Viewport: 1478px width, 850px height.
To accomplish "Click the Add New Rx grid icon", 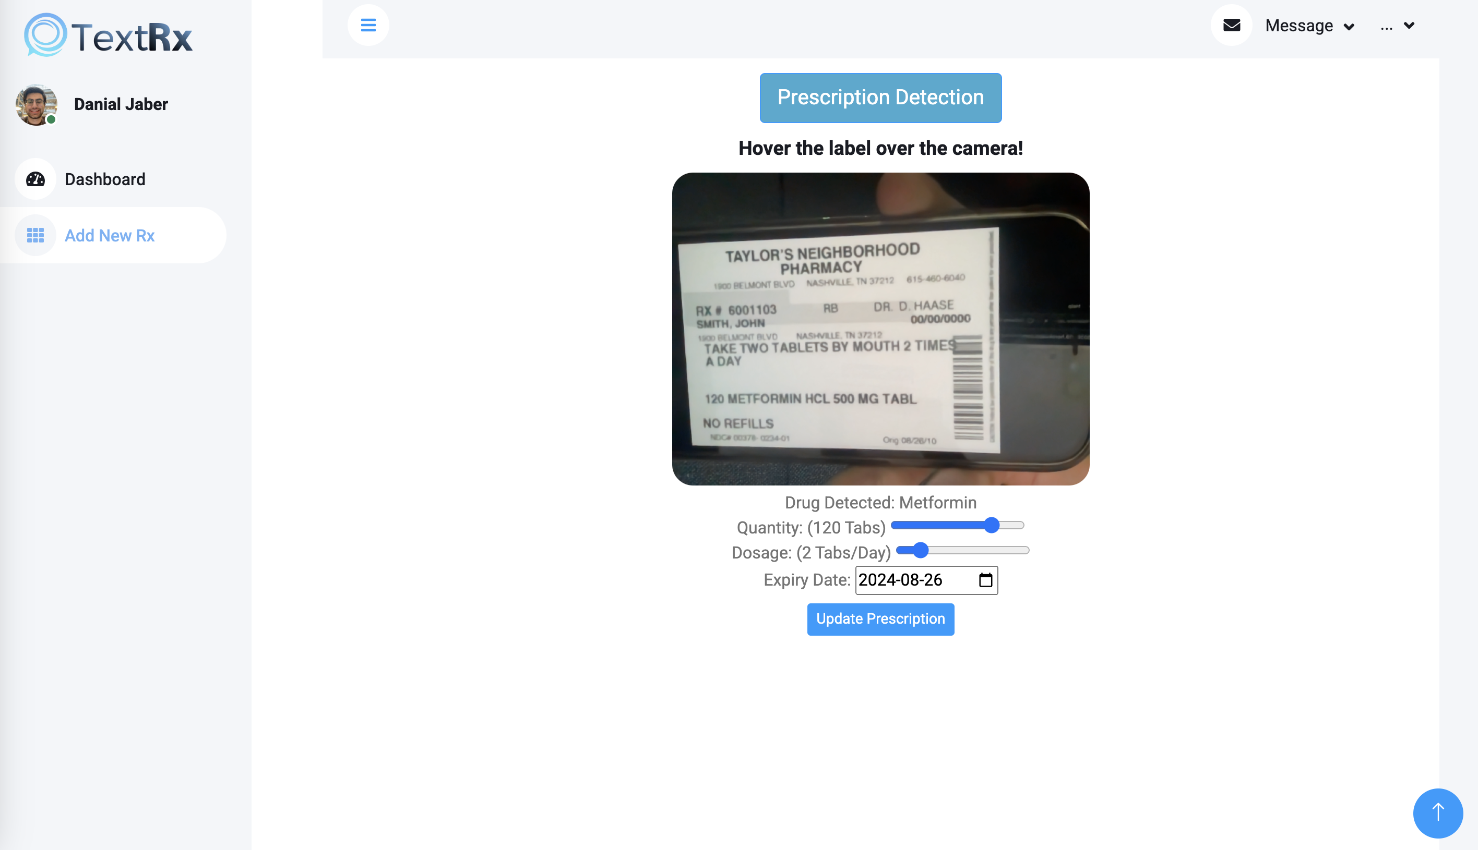I will coord(35,235).
